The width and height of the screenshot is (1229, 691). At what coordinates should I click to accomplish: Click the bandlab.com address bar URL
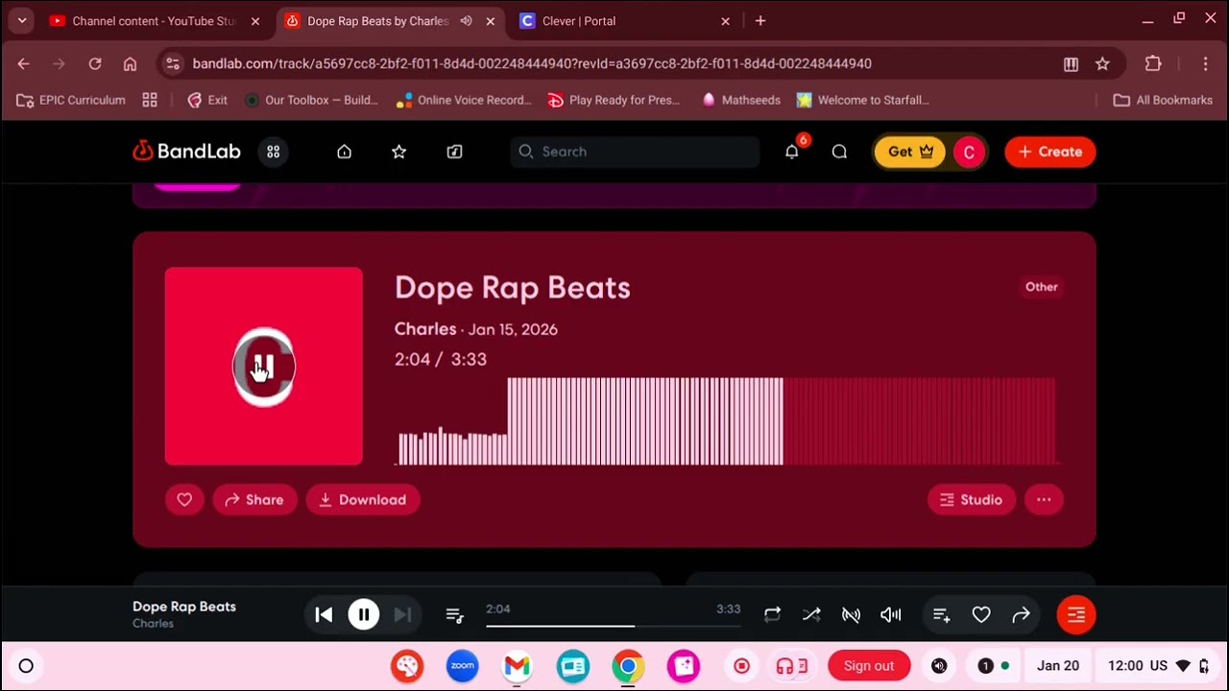point(532,63)
